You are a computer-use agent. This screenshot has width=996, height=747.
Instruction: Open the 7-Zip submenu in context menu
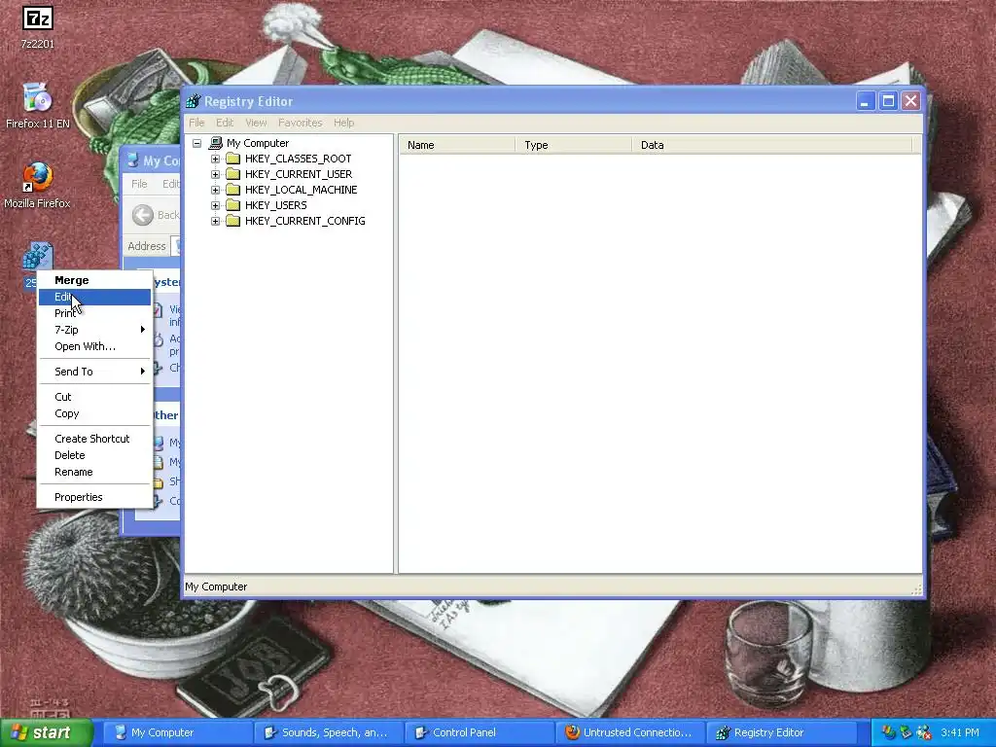click(94, 330)
